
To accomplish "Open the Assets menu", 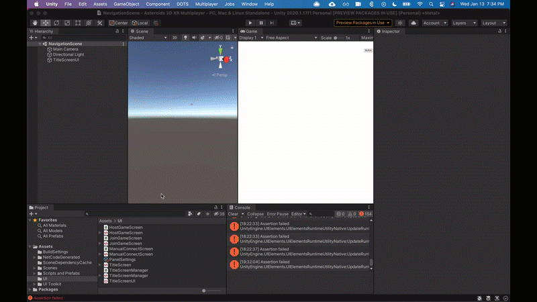I will pyautogui.click(x=100, y=4).
